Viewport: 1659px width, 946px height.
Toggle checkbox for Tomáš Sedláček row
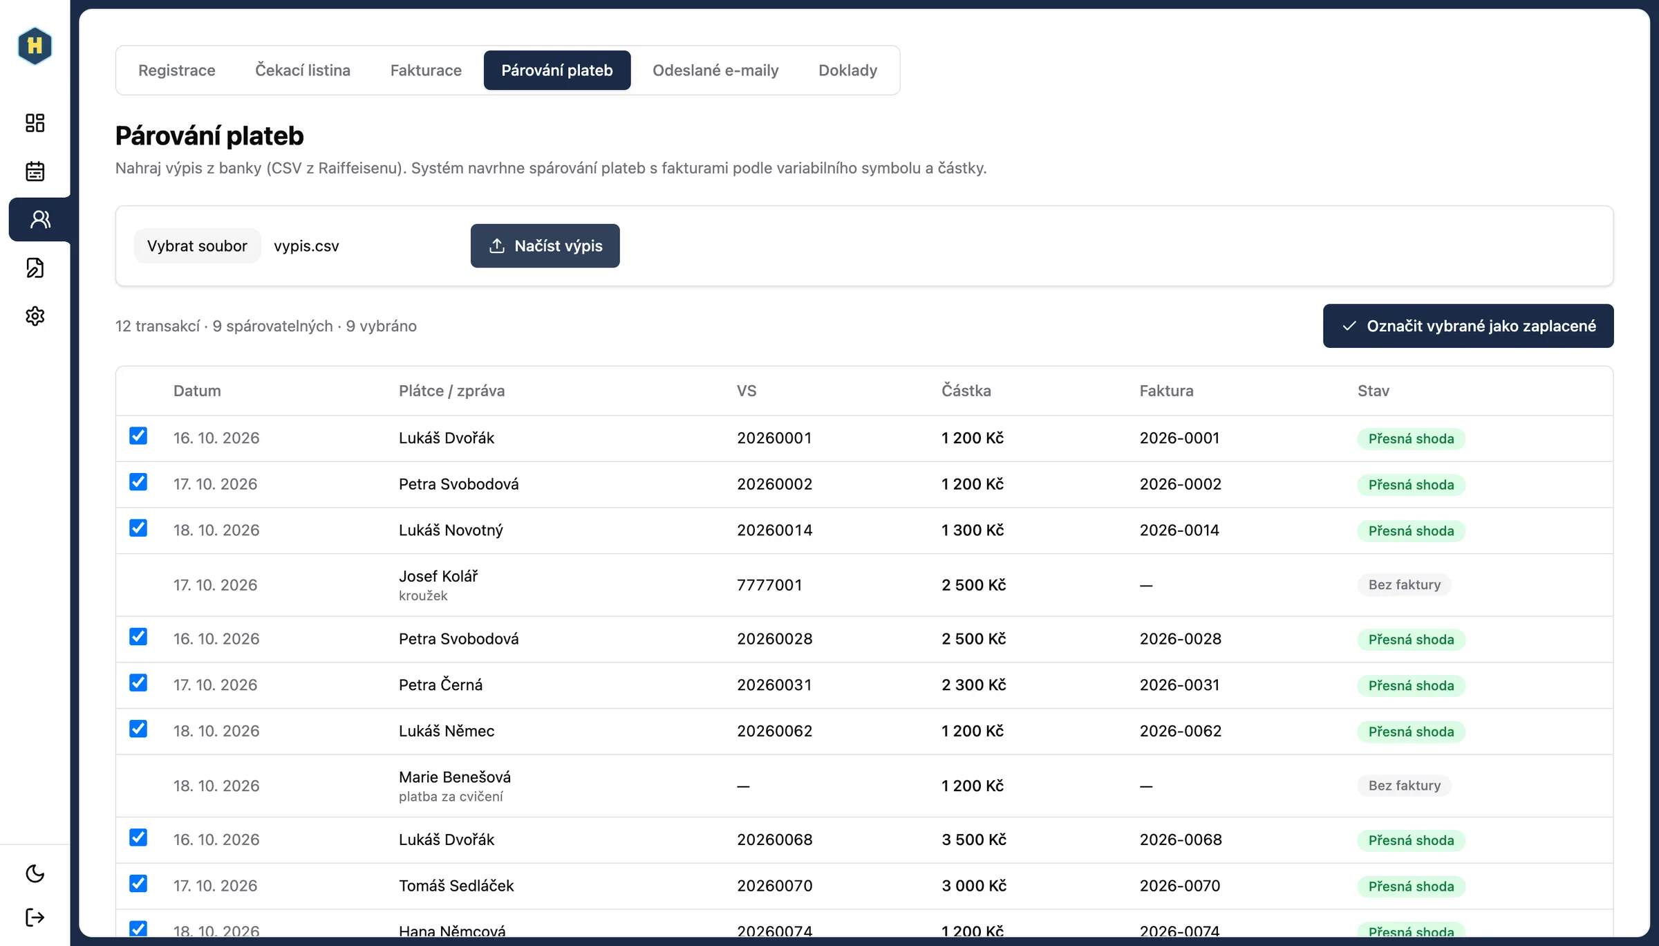point(138,884)
